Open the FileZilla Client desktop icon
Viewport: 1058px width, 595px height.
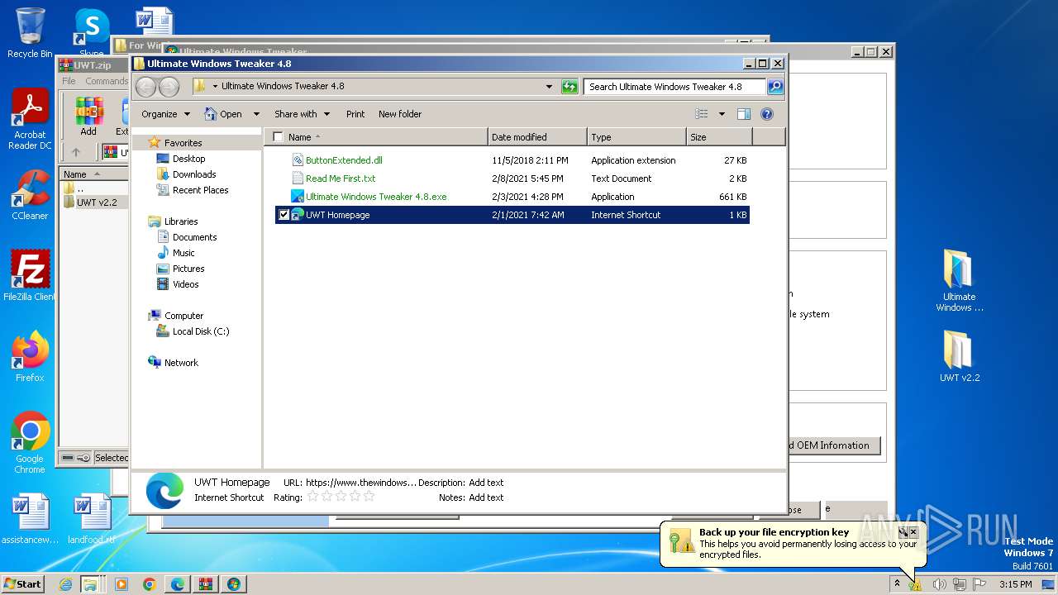tap(30, 276)
